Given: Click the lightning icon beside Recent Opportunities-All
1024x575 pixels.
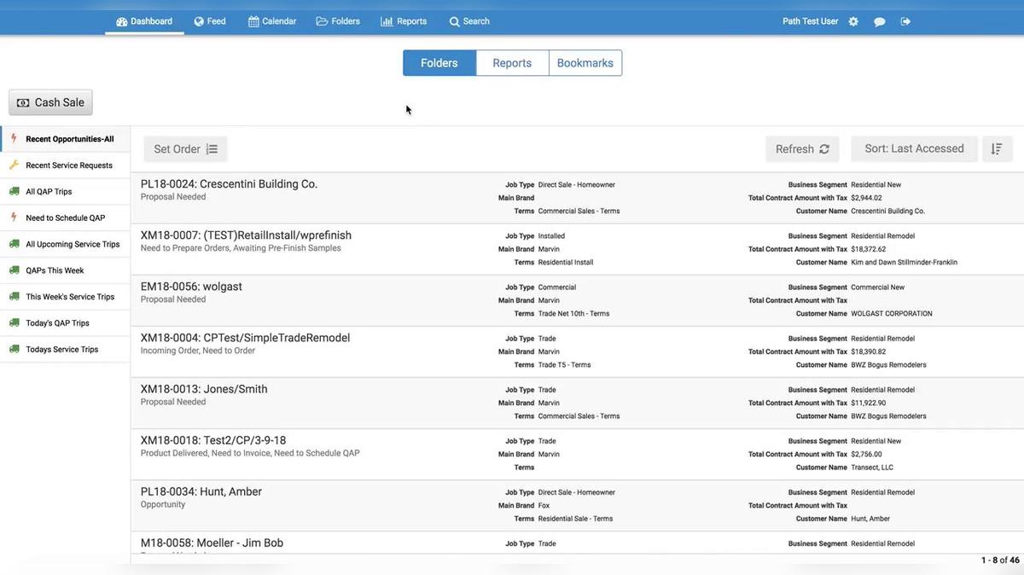Looking at the screenshot, I should tap(14, 138).
